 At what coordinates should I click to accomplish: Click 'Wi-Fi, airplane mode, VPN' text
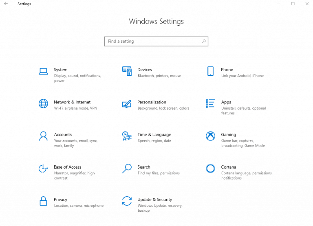pyautogui.click(x=75, y=108)
